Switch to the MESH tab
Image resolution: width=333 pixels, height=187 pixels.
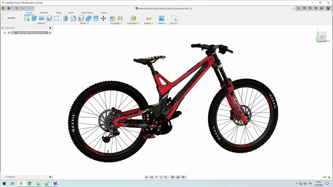(x=71, y=13)
